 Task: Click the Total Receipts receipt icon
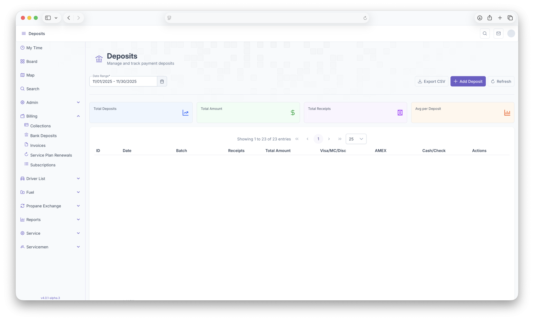(400, 113)
